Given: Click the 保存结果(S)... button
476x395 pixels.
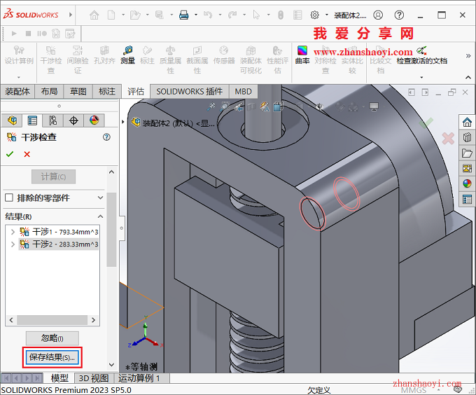Looking at the screenshot, I should (x=52, y=357).
